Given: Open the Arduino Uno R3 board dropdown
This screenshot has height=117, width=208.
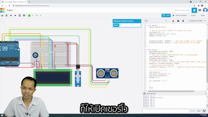Looking at the screenshot, I should (x=197, y=21).
